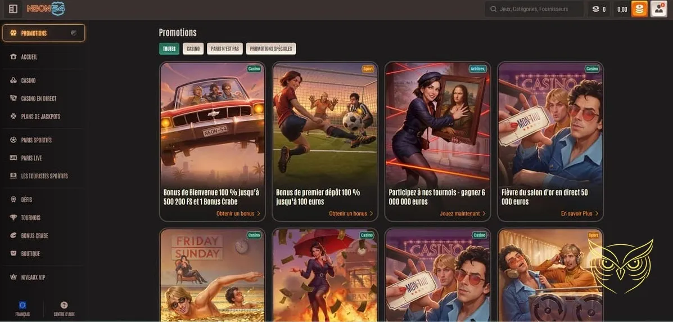Open the 0,00 balance display

click(622, 9)
